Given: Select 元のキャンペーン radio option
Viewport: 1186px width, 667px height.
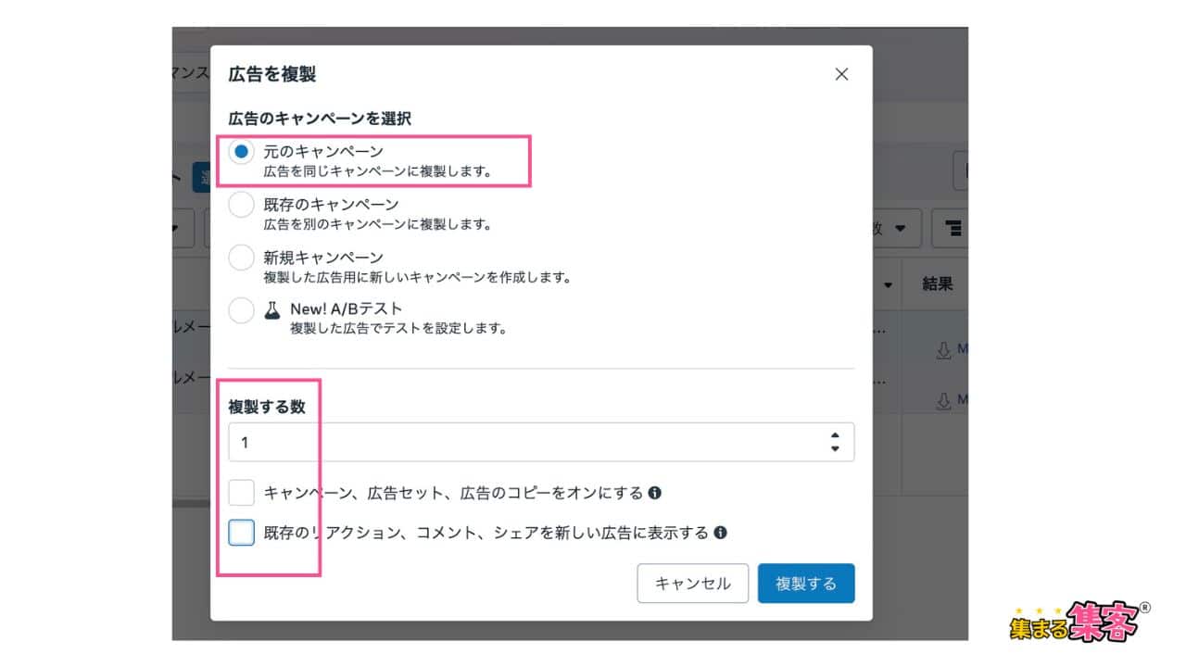Looking at the screenshot, I should (241, 153).
